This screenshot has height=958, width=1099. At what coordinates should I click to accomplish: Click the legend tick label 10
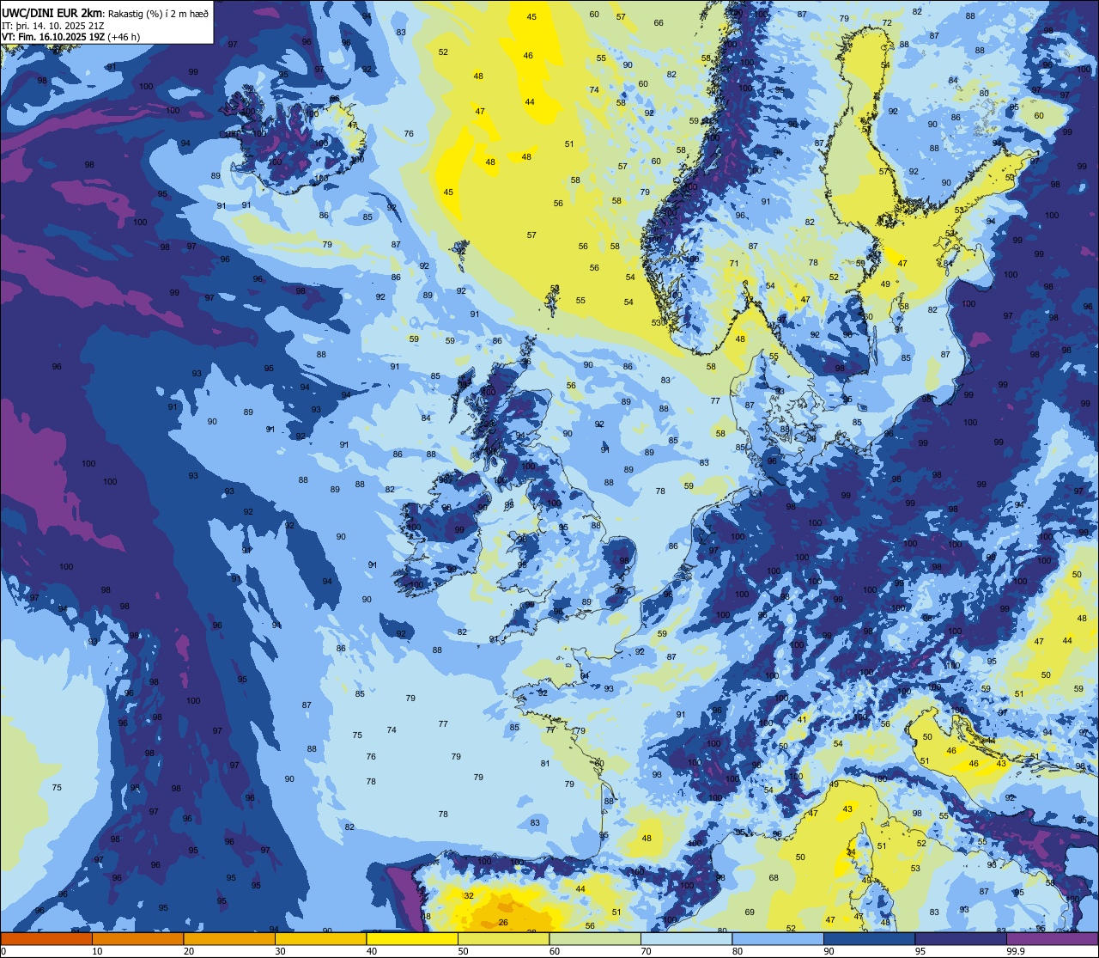tap(97, 951)
